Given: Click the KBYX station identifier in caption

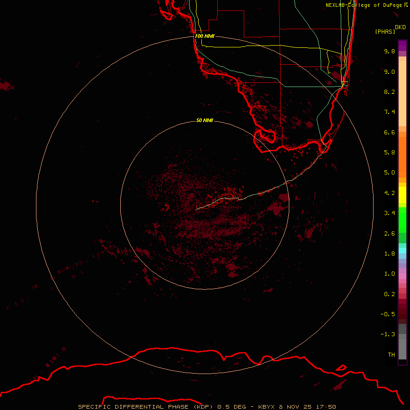Looking at the screenshot, I should click(266, 407).
